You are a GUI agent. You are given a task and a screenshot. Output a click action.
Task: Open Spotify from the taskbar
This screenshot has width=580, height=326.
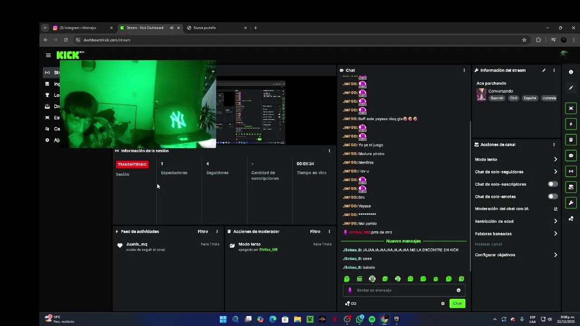[x=372, y=319]
